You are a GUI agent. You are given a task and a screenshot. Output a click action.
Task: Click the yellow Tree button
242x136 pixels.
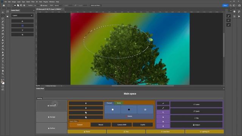[126, 131]
